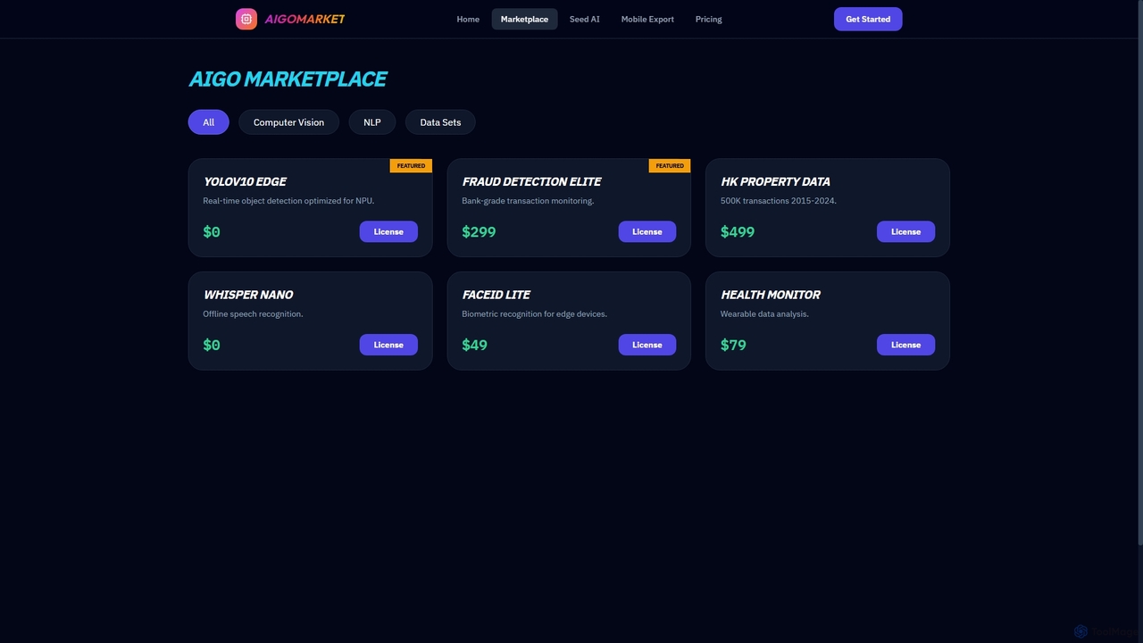Image resolution: width=1143 pixels, height=643 pixels.
Task: Click the AIGOMARKET brand name
Action: click(x=305, y=19)
